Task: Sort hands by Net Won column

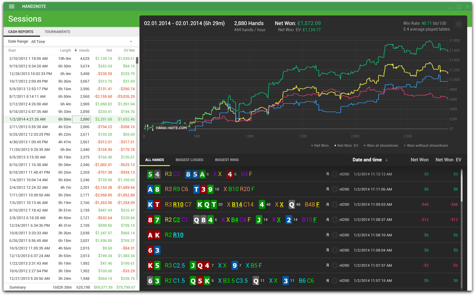Action: click(x=420, y=160)
